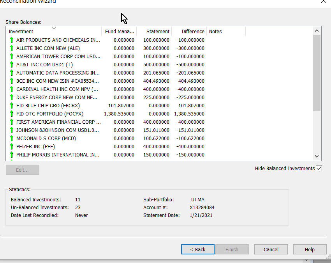Screen dimensions: 331x263
Task: Click the UTMA sub-portfolio value
Action: click(x=198, y=199)
